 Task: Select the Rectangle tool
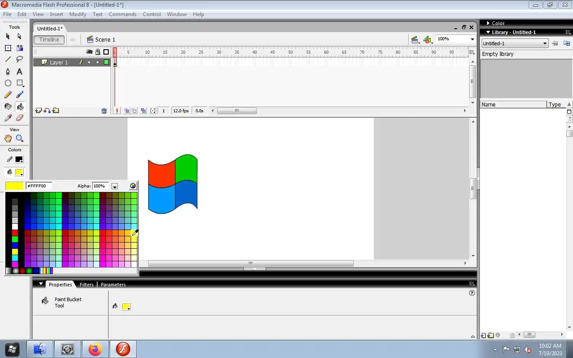pos(19,83)
